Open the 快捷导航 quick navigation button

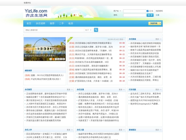pyautogui.click(x=154, y=23)
